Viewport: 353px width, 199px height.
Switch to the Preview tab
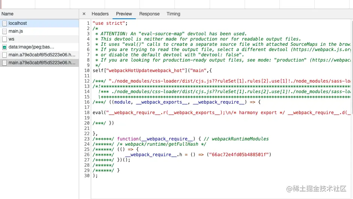(x=124, y=14)
